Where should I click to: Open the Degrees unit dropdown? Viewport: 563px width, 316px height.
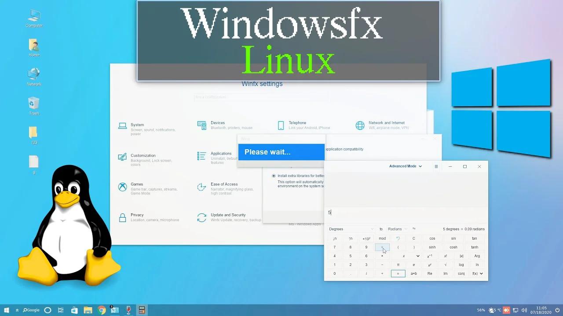pos(351,229)
